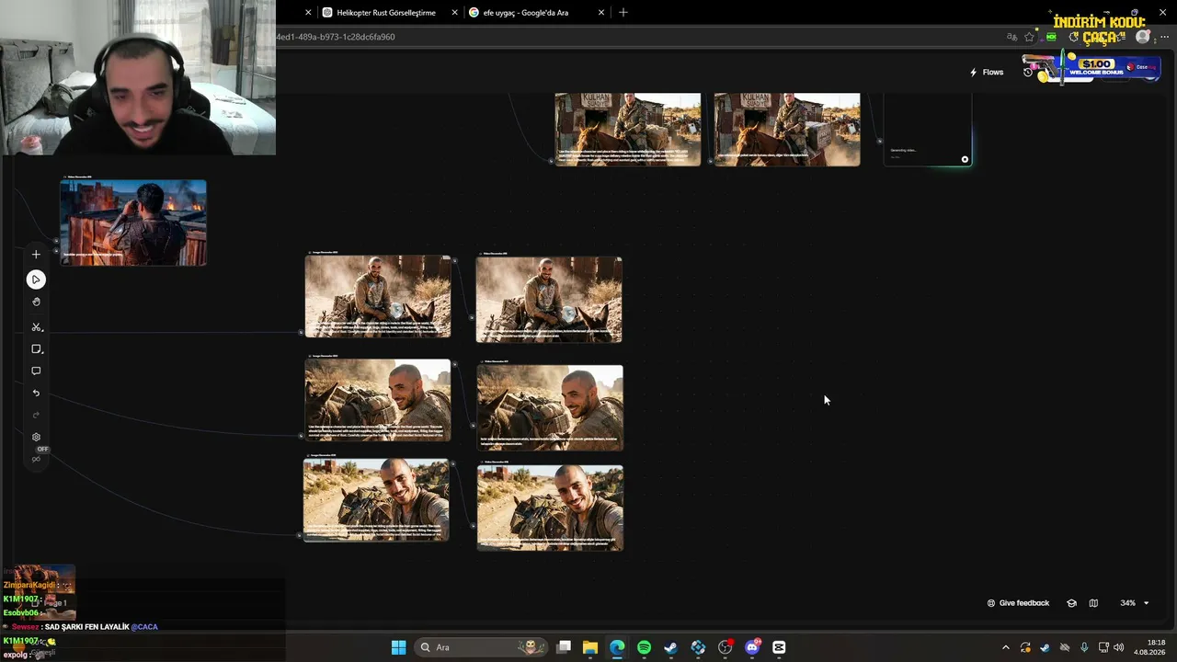Select the generating video node card
The height and width of the screenshot is (662, 1177).
click(927, 129)
